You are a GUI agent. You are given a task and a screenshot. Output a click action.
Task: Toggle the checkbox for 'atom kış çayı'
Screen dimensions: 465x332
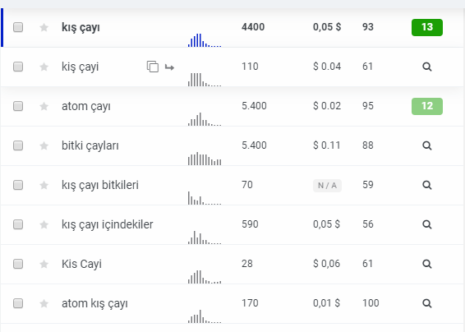pos(18,303)
